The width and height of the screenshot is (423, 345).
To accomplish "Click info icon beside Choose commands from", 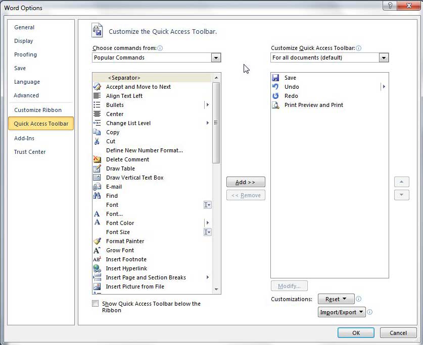I will pyautogui.click(x=160, y=48).
